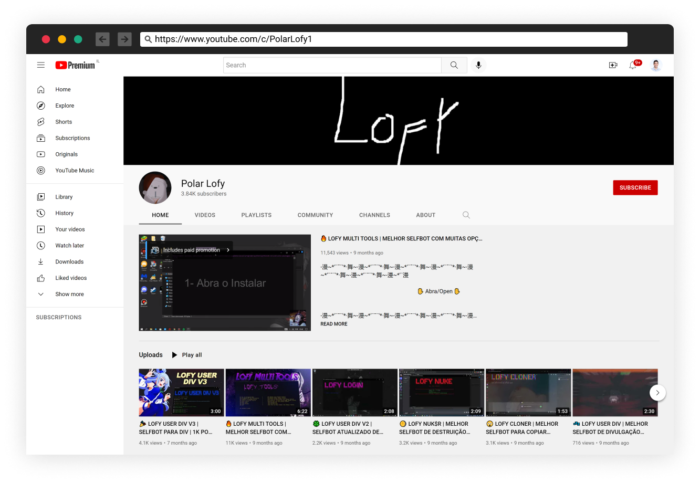Image resolution: width=700 pixels, height=483 pixels.
Task: Open the Uploads section link
Action: [x=151, y=355]
